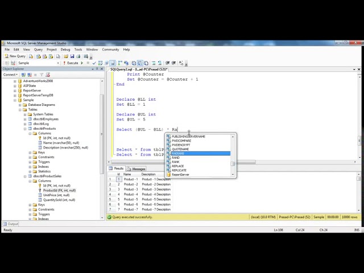Click the Open File folder icon
364x273 pixels.
(66, 56)
